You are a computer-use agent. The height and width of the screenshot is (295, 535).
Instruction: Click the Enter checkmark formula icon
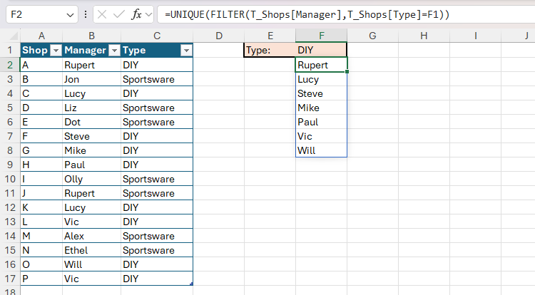click(118, 14)
